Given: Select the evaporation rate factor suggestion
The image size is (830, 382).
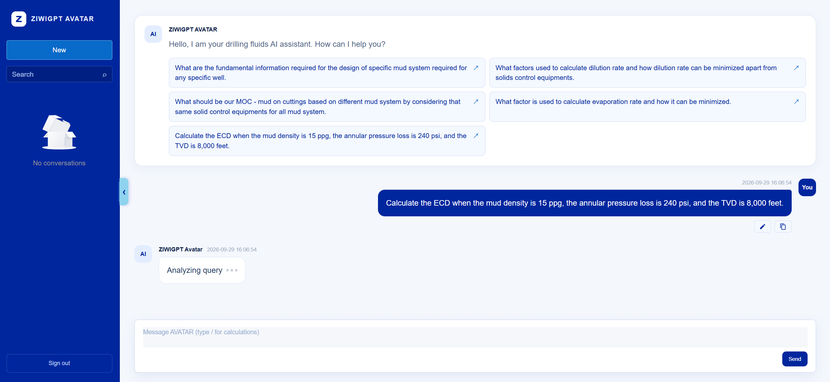Looking at the screenshot, I should (x=648, y=107).
